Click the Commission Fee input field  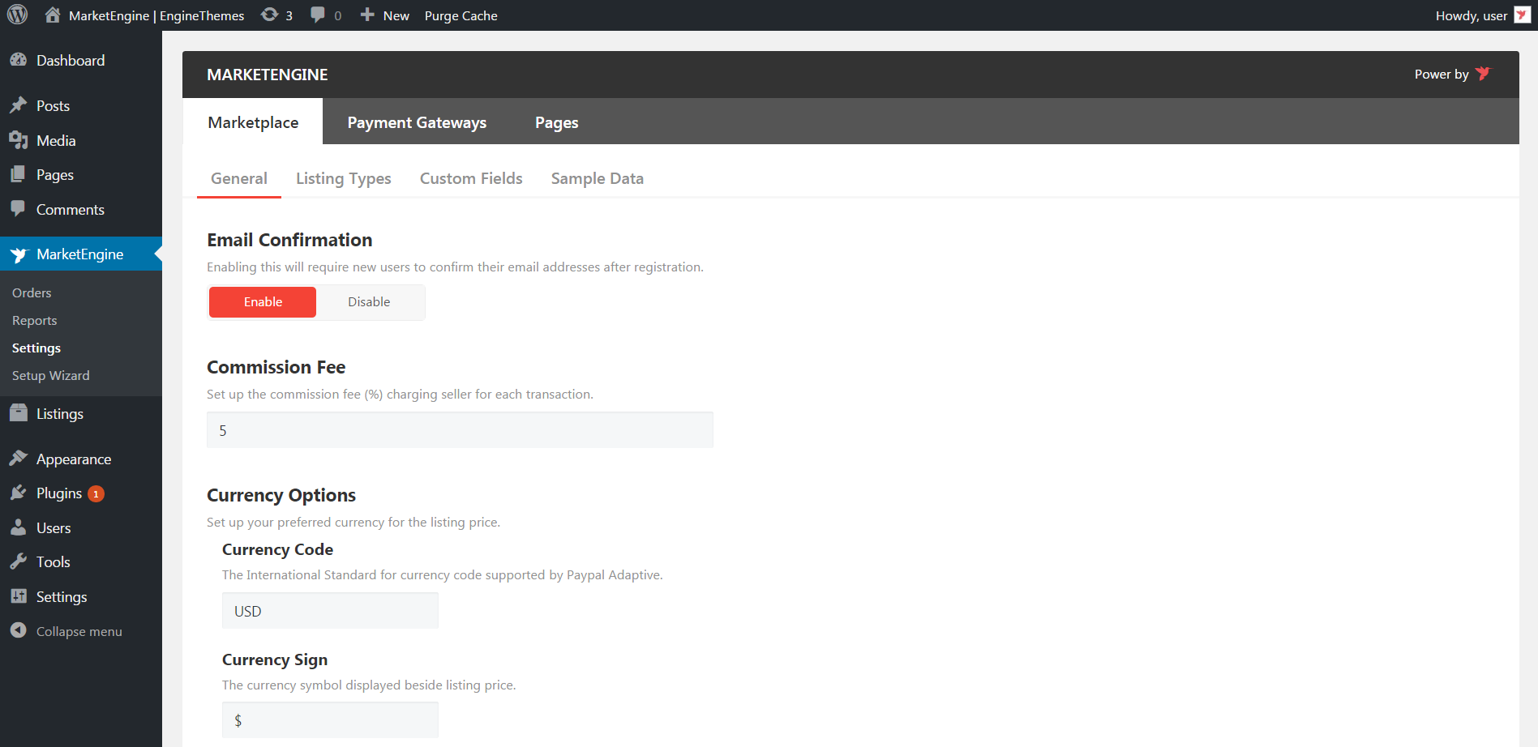[460, 430]
